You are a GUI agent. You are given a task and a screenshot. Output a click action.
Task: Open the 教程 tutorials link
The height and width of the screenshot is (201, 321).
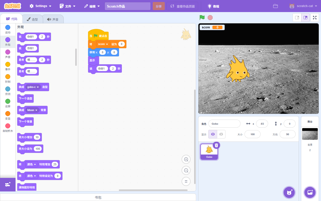point(213,6)
